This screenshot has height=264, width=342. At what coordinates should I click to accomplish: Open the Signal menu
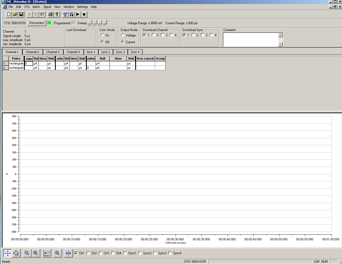coord(47,7)
